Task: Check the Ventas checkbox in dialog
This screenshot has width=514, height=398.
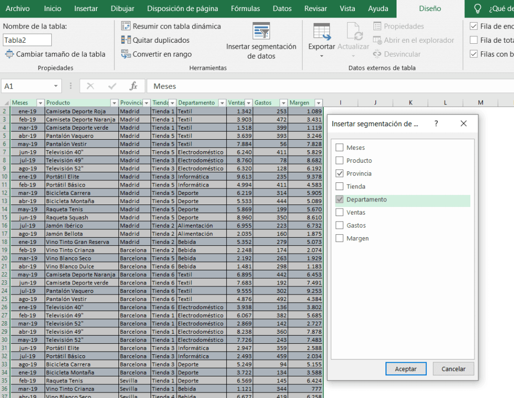Action: point(340,212)
